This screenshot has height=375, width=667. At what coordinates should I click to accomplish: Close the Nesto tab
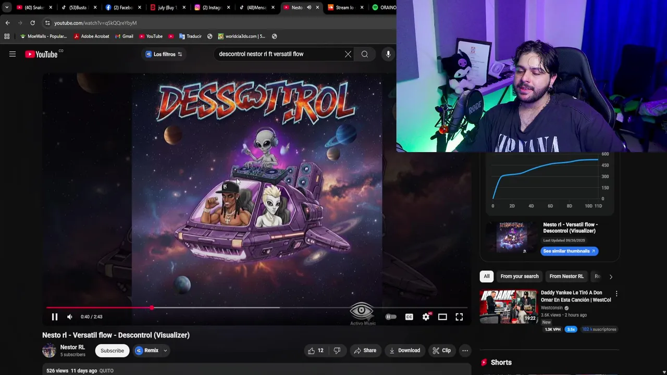coord(317,7)
